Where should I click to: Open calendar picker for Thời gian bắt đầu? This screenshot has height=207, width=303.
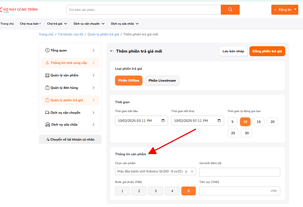coord(163,121)
